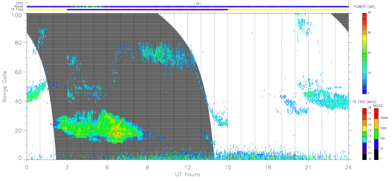Click the blue segment of the NOISE colorbar
The width and height of the screenshot is (392, 181).
[376, 144]
